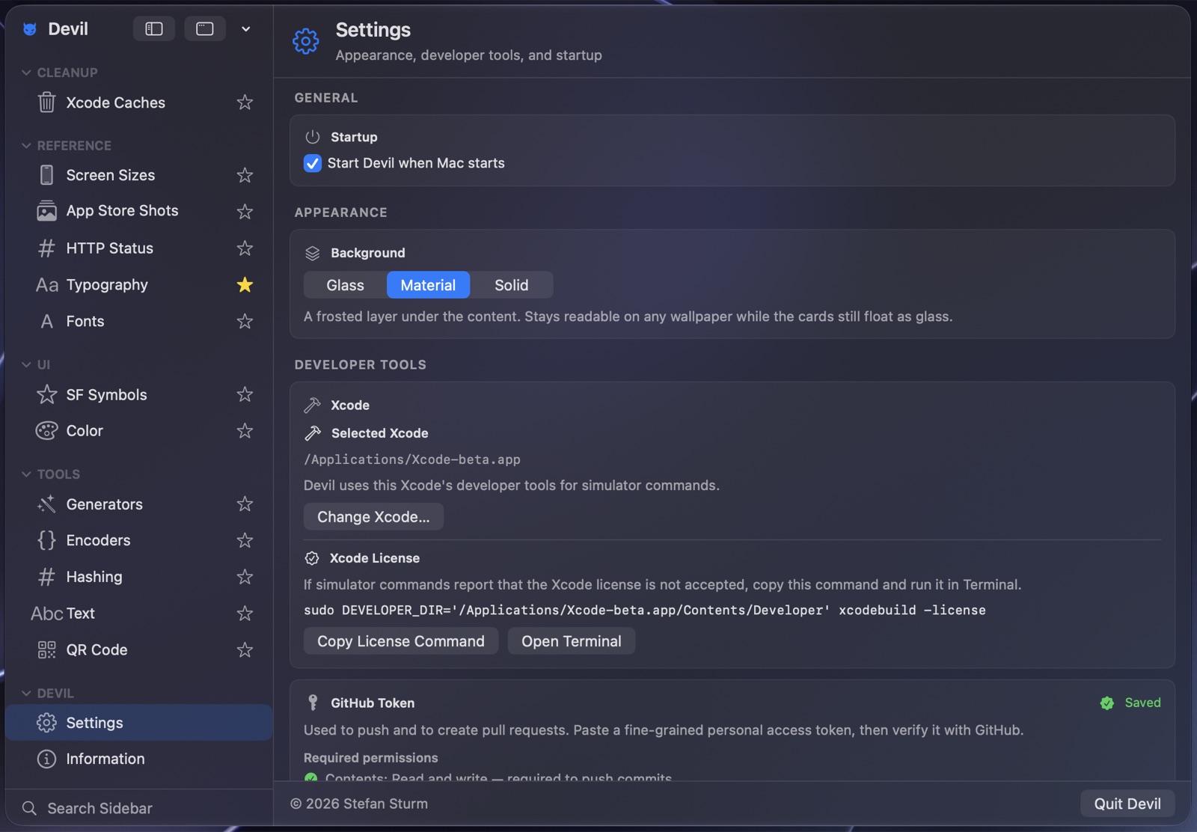Click the Settings header gear icon

305,41
